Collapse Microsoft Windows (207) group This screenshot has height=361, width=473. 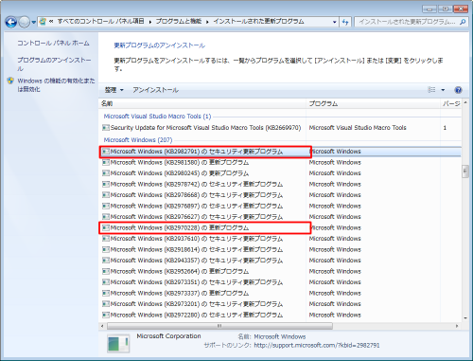pyautogui.click(x=138, y=140)
